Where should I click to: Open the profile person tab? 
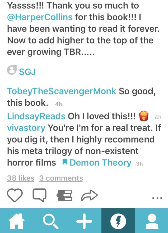click(152, 221)
